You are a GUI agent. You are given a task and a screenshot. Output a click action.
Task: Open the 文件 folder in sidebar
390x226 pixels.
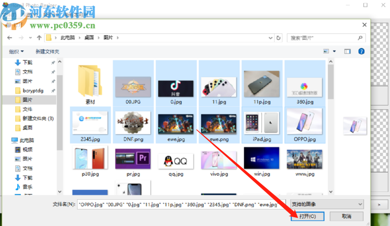pyautogui.click(x=28, y=109)
